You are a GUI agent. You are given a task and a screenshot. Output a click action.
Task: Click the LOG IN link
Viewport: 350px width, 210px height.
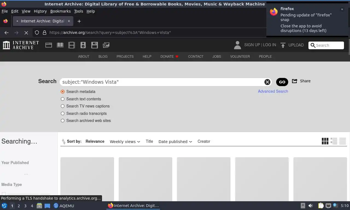[x=269, y=45]
